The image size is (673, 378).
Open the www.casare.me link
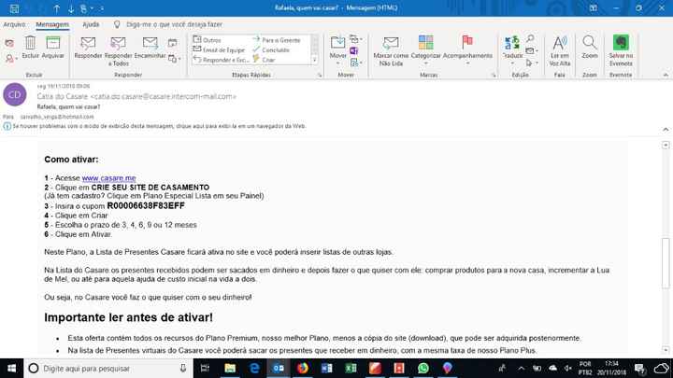[x=108, y=178]
